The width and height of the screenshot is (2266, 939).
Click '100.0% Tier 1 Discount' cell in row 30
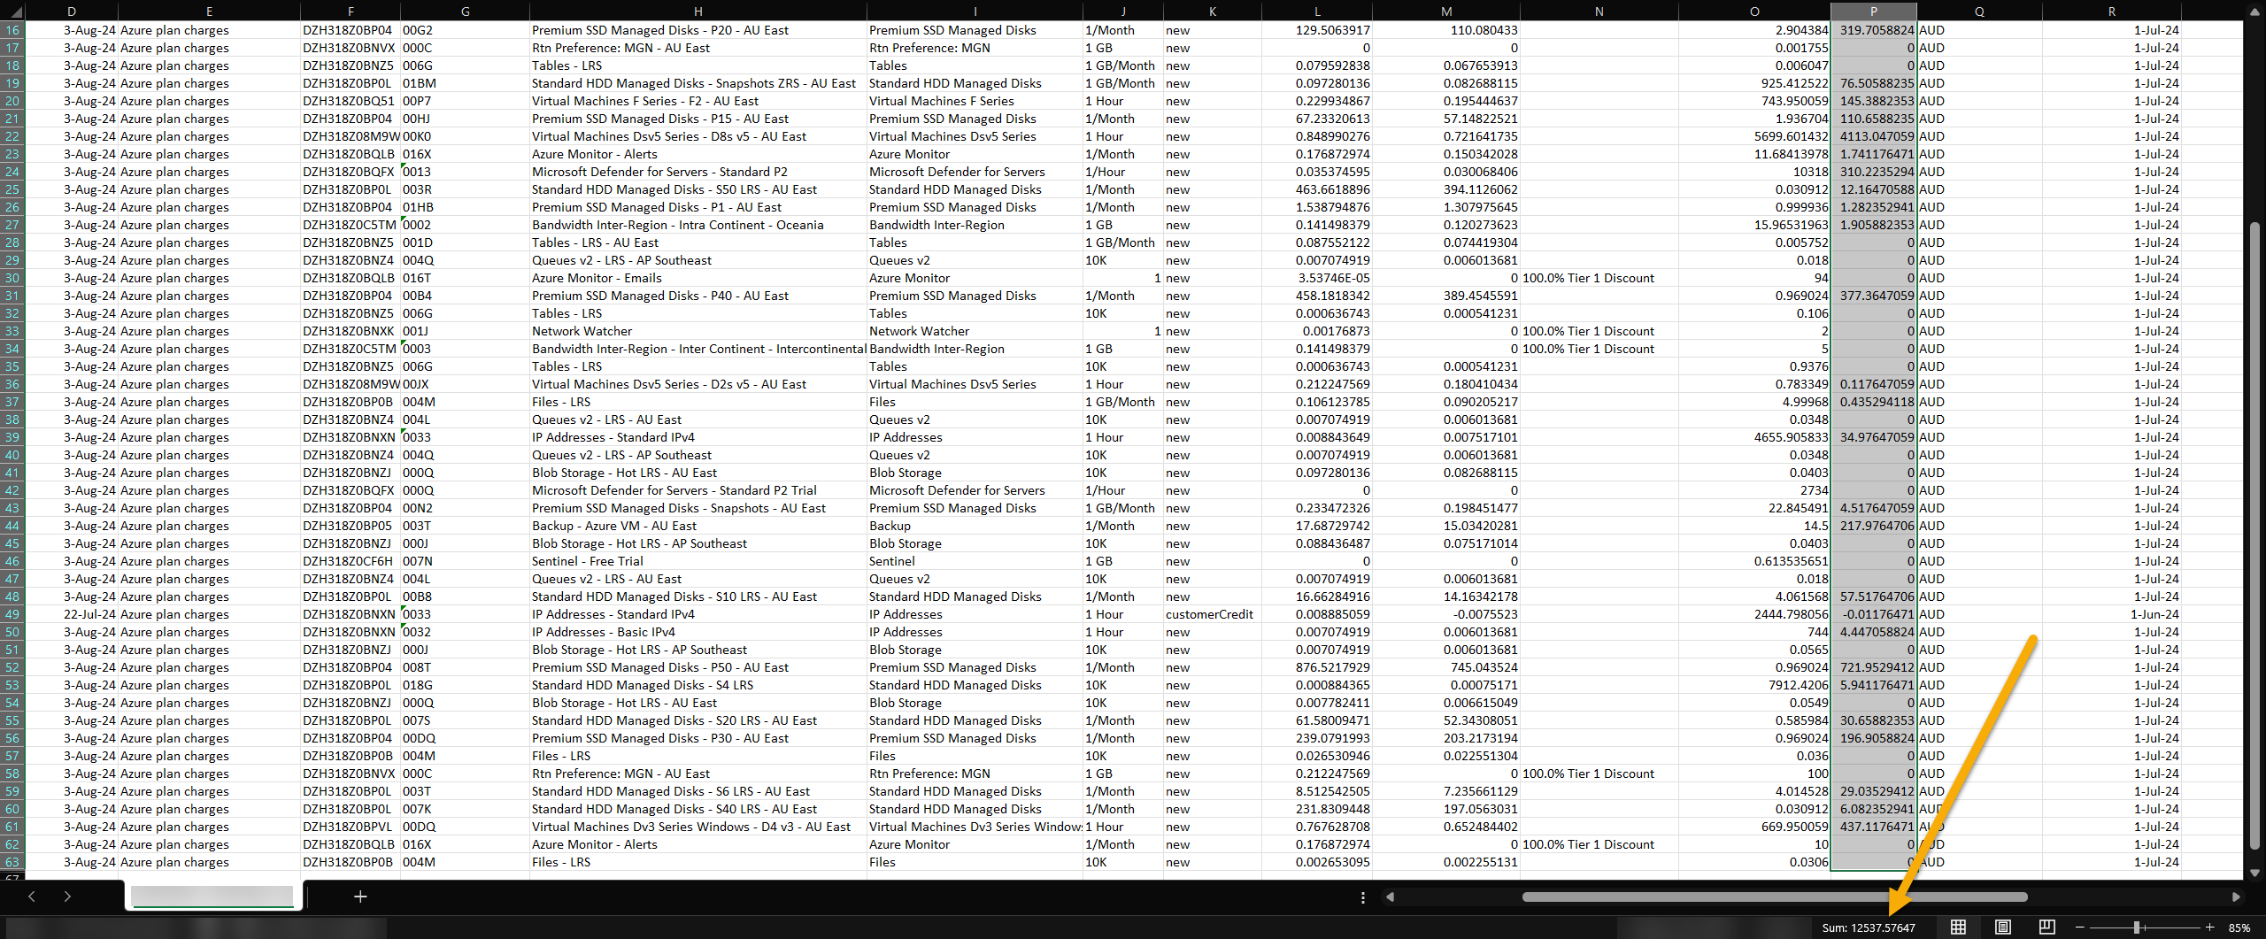coord(1599,278)
